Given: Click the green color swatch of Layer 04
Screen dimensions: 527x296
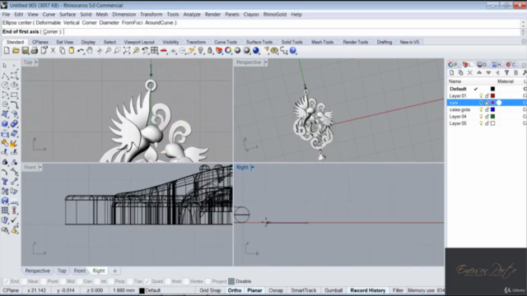Looking at the screenshot, I should (492, 117).
